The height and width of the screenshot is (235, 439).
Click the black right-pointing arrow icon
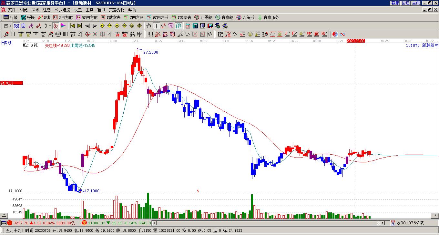(x=95, y=26)
